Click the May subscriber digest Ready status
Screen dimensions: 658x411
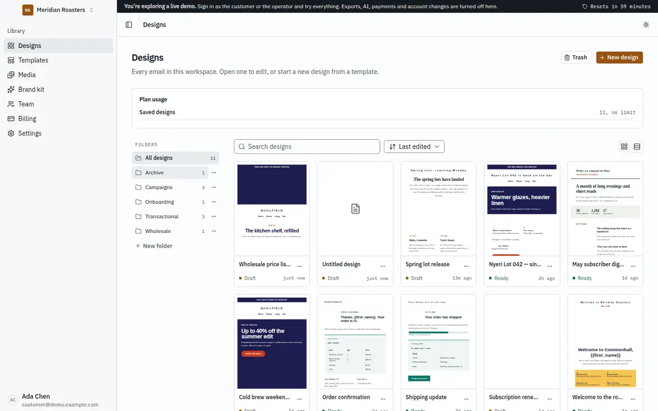pyautogui.click(x=582, y=278)
